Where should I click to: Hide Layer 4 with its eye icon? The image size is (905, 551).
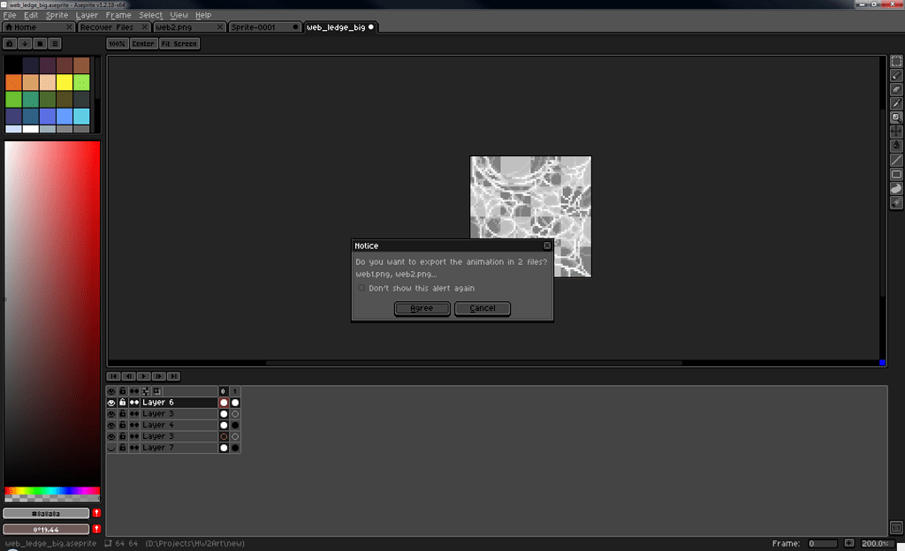point(111,426)
